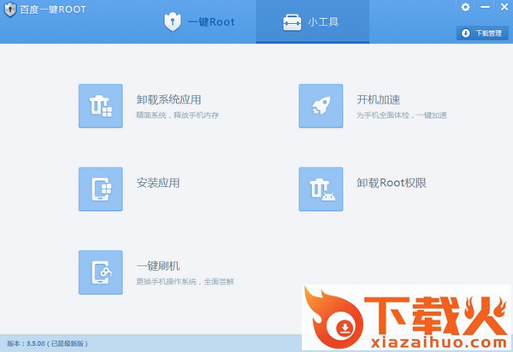Screen dimensions: 513x352
Task: Click the toolbox icon in 小工具 tab
Action: 292,22
